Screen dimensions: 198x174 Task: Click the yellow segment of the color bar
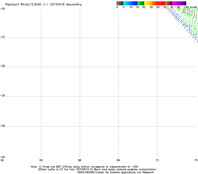point(148,3)
